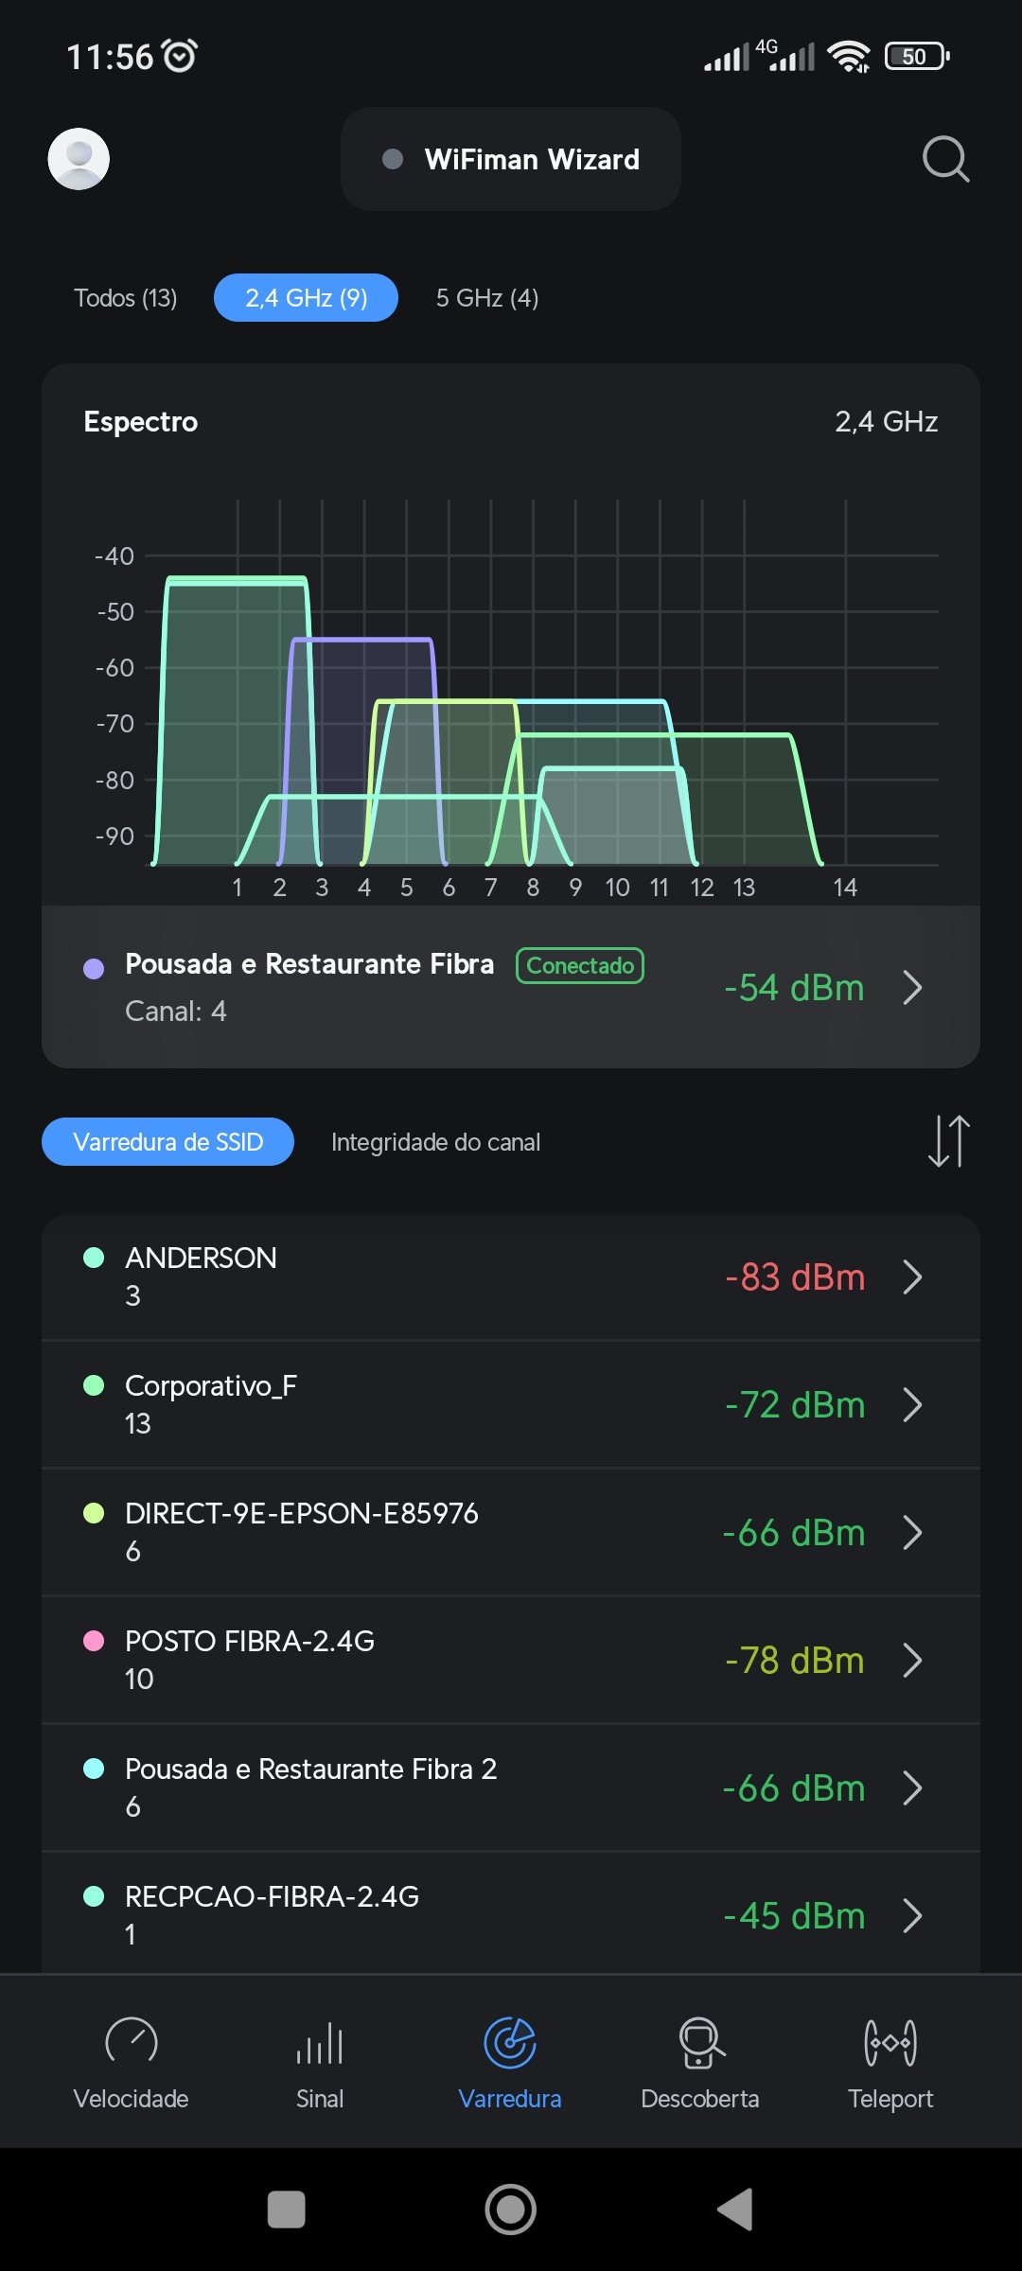Expand Corporativo_F network details chevron
Screen dimensions: 1022x2271
912,1404
